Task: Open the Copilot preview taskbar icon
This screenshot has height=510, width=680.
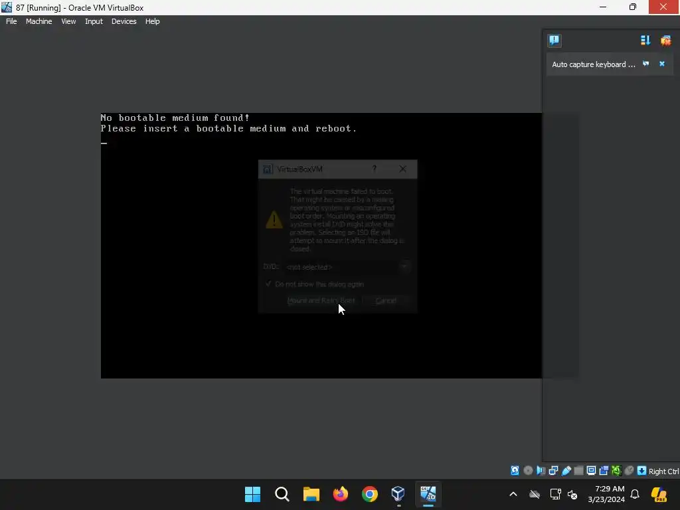Action: point(659,494)
